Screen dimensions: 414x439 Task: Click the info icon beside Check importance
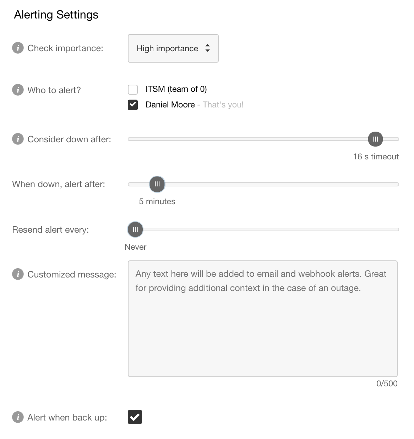18,48
